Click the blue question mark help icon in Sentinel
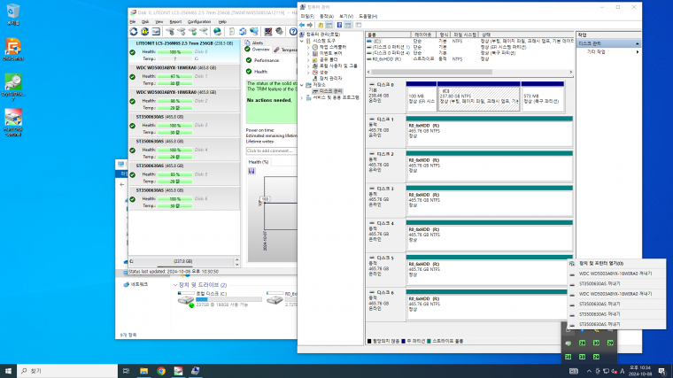The width and height of the screenshot is (673, 378). pos(293,32)
